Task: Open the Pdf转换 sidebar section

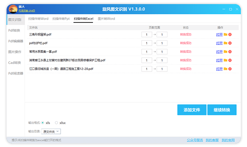Action: (x=14, y=30)
